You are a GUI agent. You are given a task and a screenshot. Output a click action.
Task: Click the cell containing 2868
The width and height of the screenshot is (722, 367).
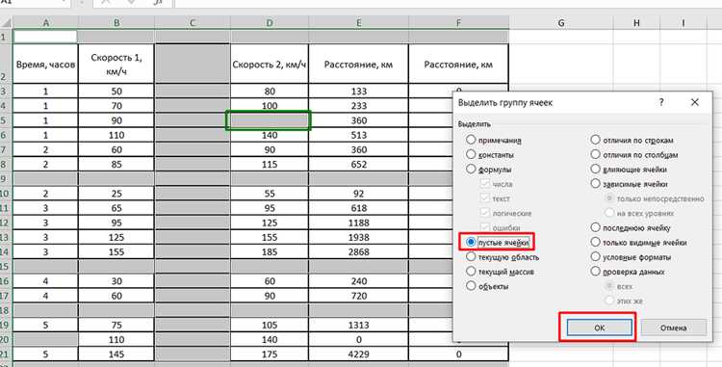358,251
